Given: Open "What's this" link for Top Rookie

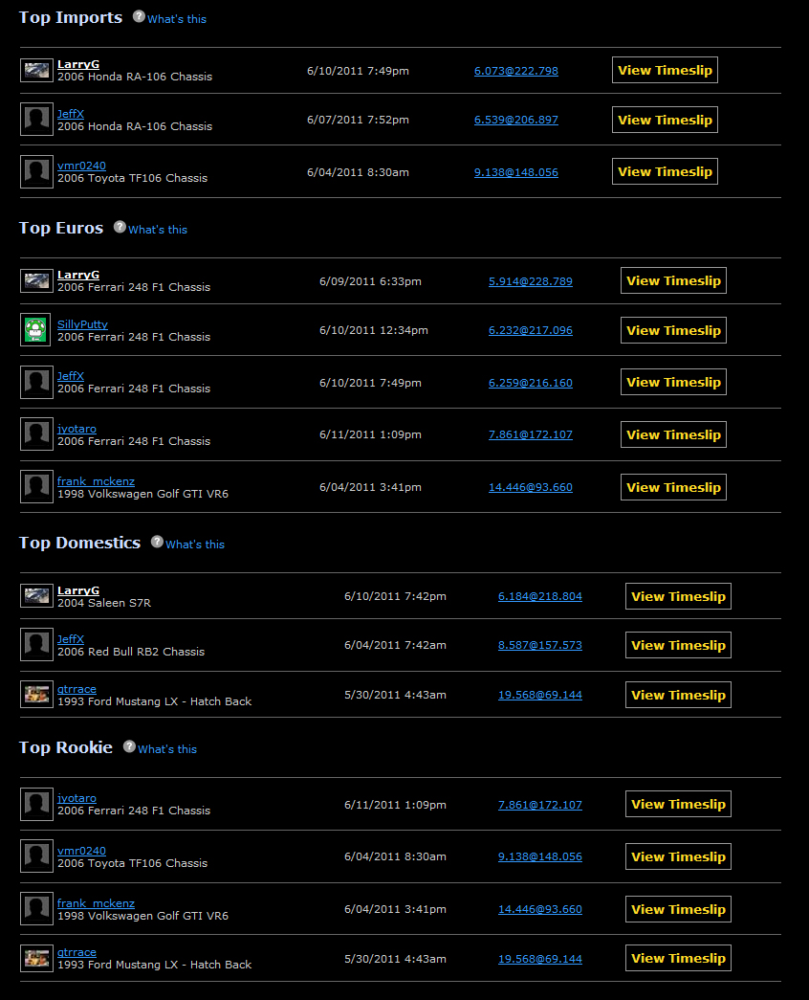Looking at the screenshot, I should [167, 749].
